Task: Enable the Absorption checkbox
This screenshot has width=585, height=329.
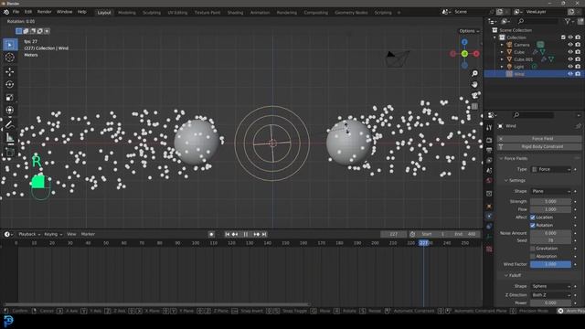Action: point(533,256)
